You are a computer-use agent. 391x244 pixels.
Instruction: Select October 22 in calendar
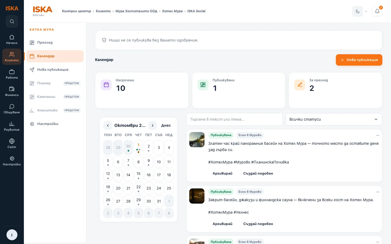point(138,188)
